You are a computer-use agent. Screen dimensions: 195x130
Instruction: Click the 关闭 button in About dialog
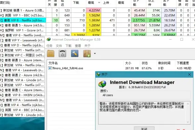click(x=144, y=128)
